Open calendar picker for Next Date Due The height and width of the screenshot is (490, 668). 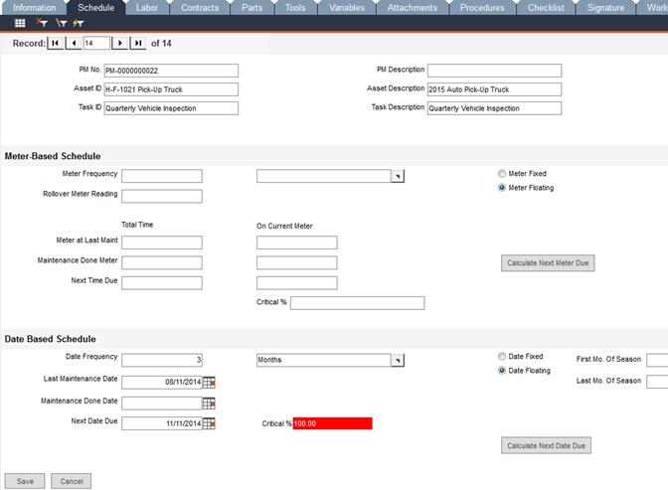[x=209, y=423]
